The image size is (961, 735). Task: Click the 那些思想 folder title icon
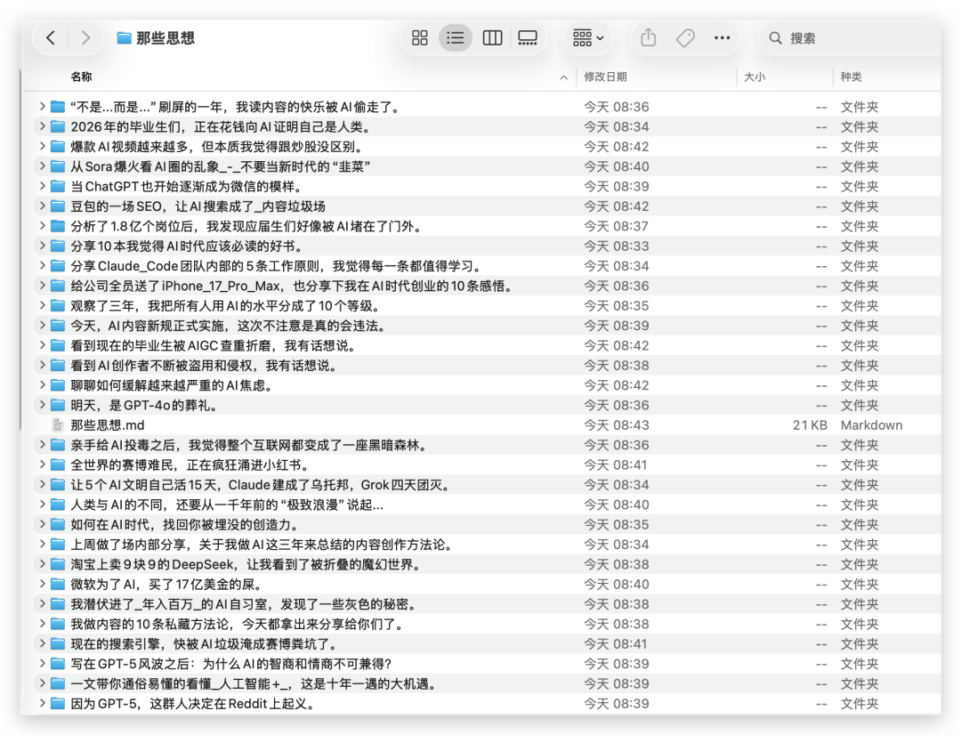click(x=125, y=38)
